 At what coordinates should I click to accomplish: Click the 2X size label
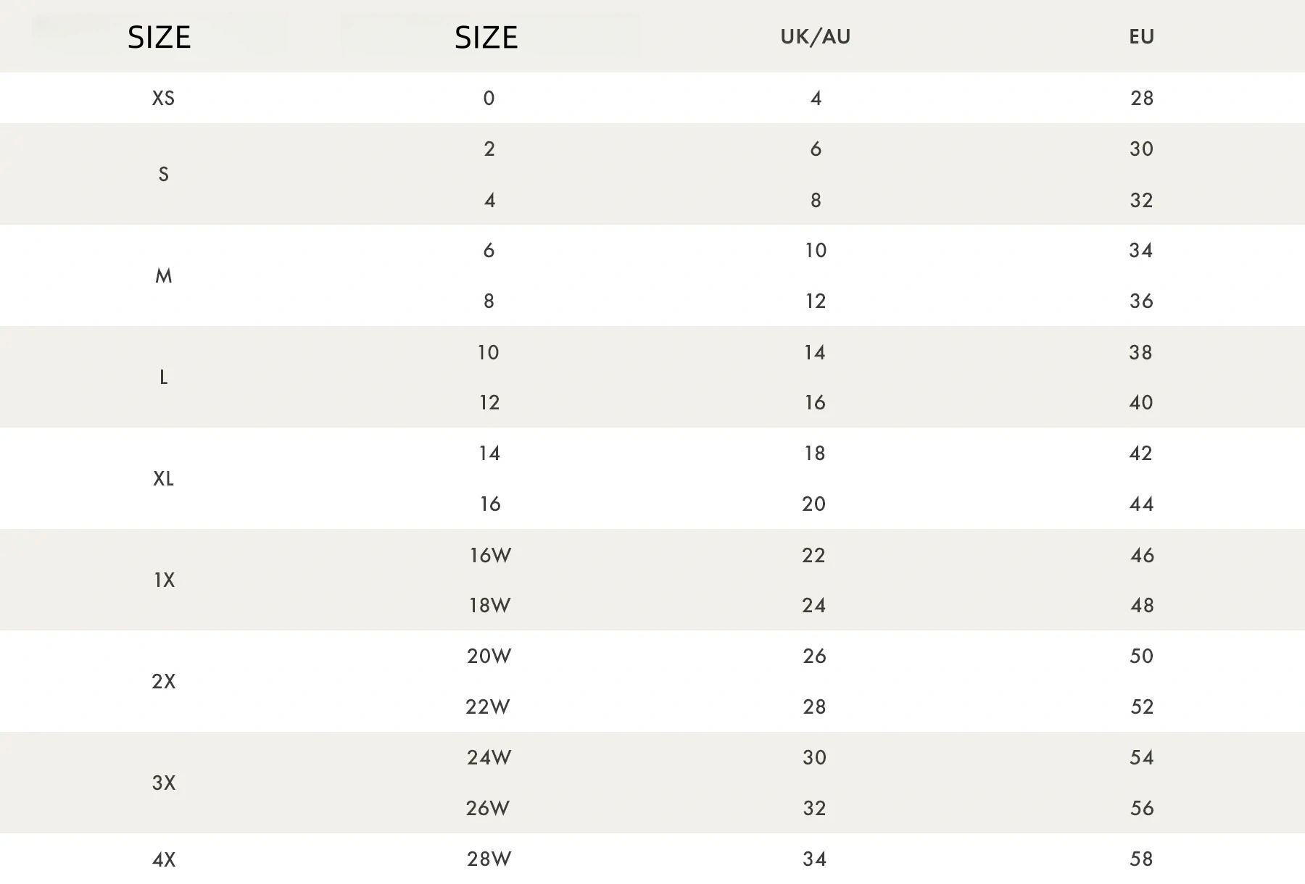coord(164,682)
